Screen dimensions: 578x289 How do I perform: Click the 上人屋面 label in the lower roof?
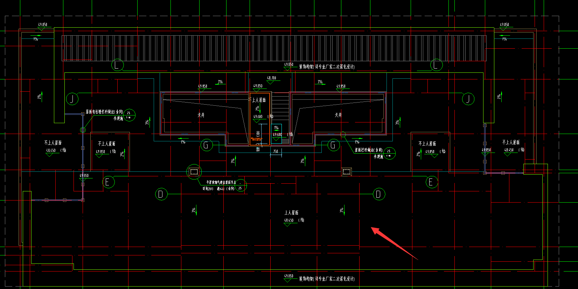click(291, 213)
